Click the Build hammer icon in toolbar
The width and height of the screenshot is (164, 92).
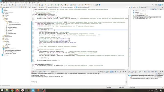pos(13,5)
